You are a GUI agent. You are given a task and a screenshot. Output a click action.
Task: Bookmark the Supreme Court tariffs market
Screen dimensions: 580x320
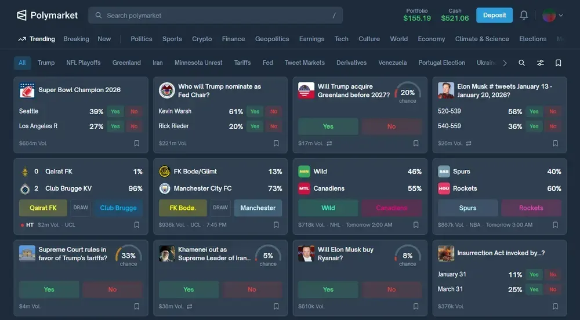[x=137, y=306]
